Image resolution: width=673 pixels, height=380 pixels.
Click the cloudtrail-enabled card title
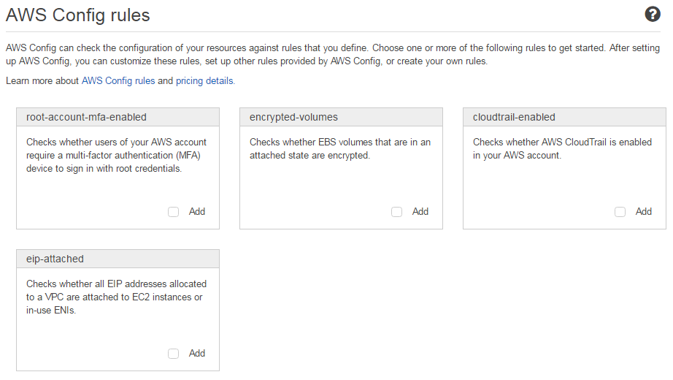(514, 117)
